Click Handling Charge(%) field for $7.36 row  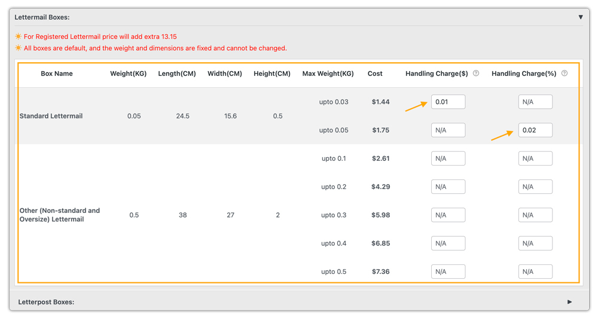point(535,272)
